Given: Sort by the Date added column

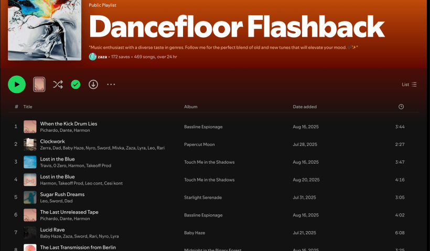Looking at the screenshot, I should coord(305,107).
